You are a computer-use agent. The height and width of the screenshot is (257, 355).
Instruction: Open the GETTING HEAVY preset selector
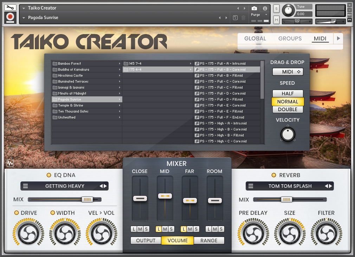point(65,186)
